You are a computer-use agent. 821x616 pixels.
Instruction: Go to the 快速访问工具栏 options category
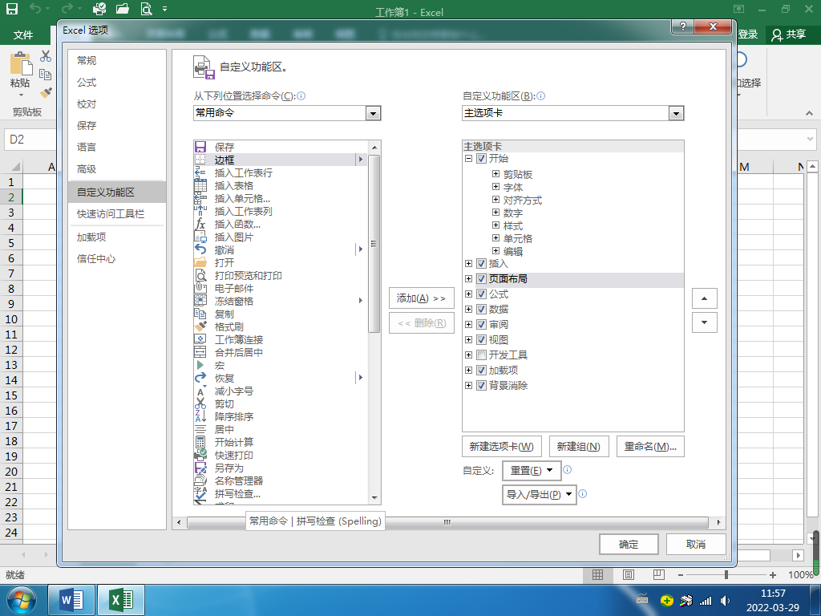117,214
